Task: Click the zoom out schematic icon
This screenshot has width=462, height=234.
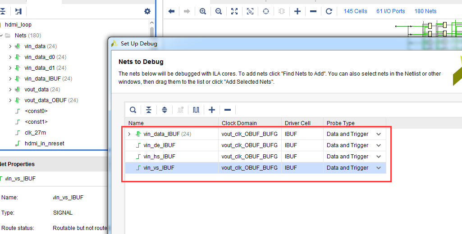Action: [x=218, y=11]
